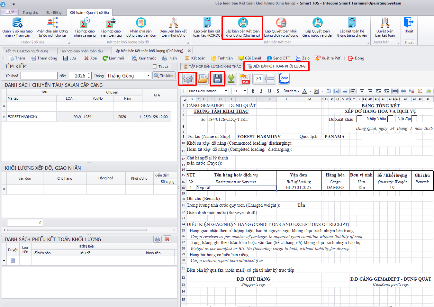This screenshot has height=307, width=434.
Task: Click the Tìm kiếm search button
Action: pos(164,76)
